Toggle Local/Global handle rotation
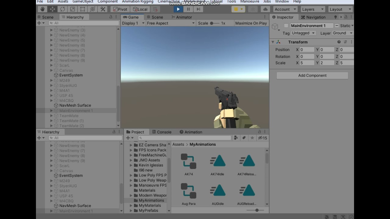The width and height of the screenshot is (390, 219). (140, 9)
